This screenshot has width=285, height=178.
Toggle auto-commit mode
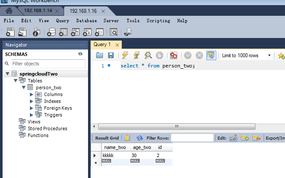click(211, 55)
